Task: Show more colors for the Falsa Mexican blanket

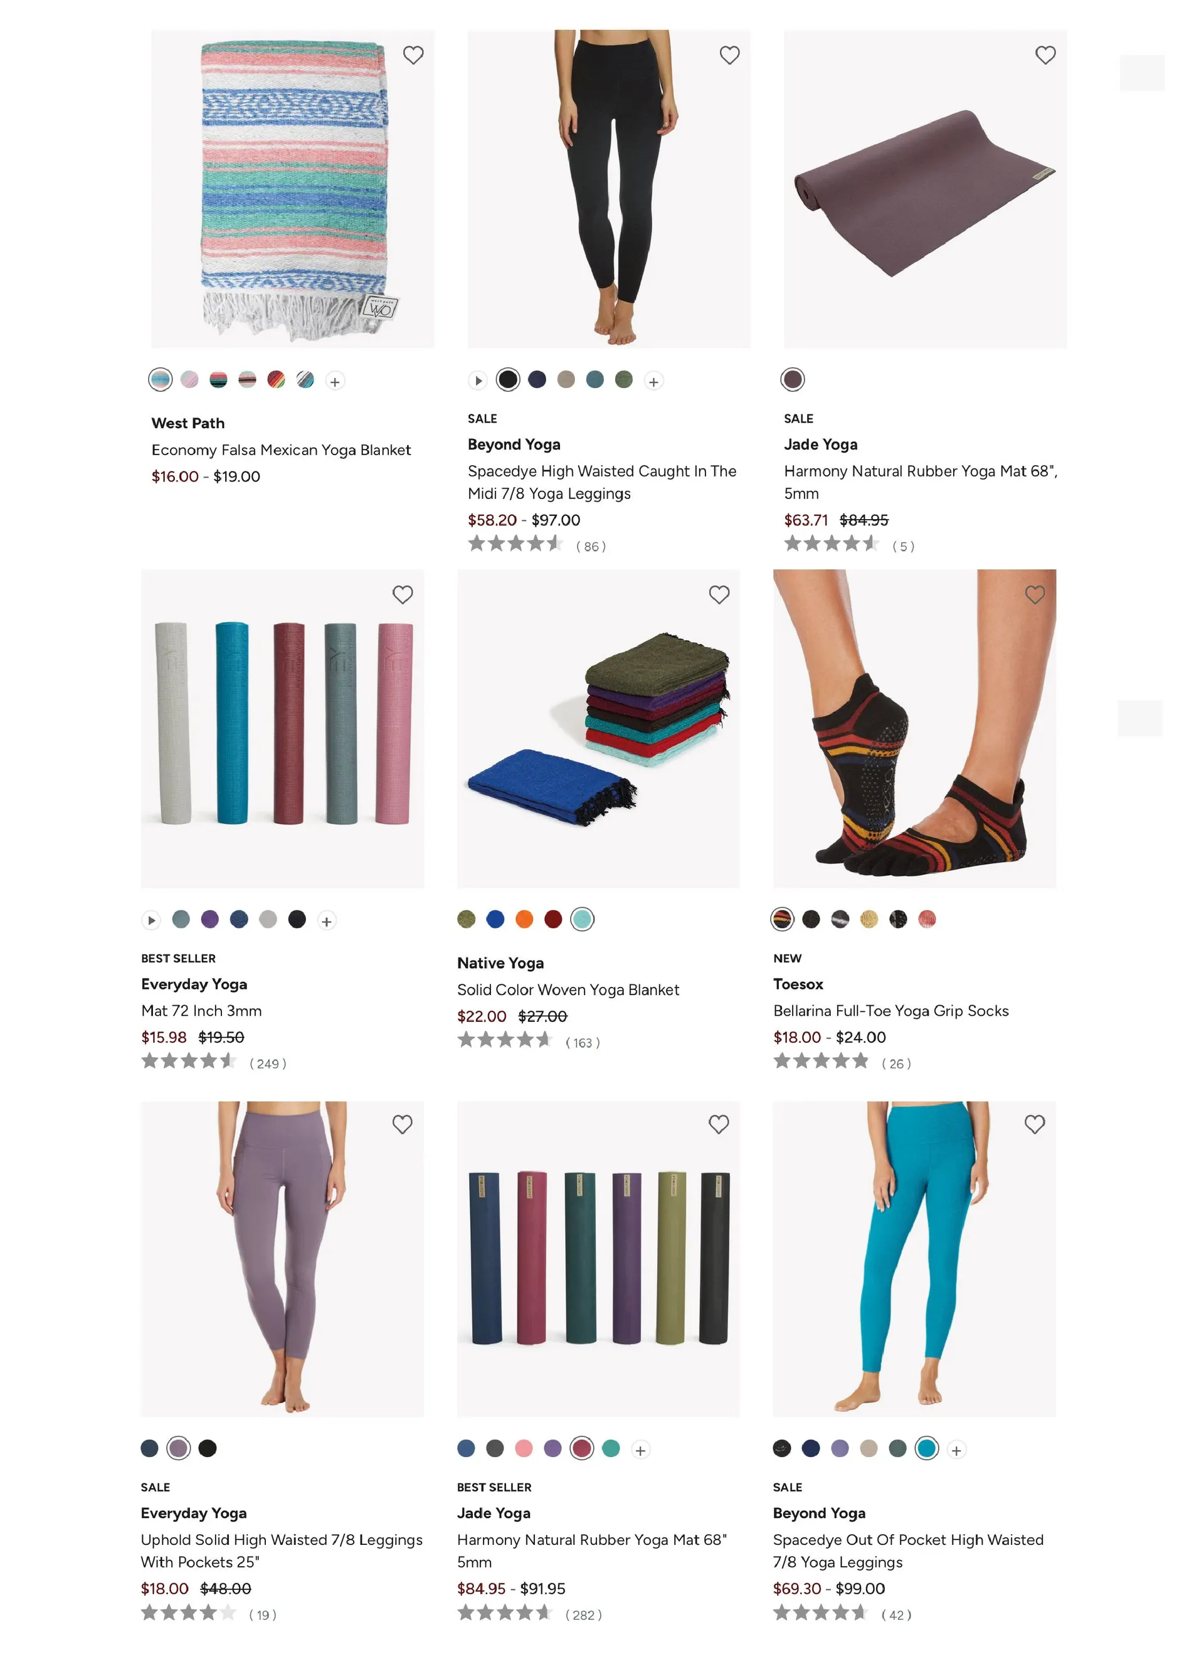Action: [335, 382]
